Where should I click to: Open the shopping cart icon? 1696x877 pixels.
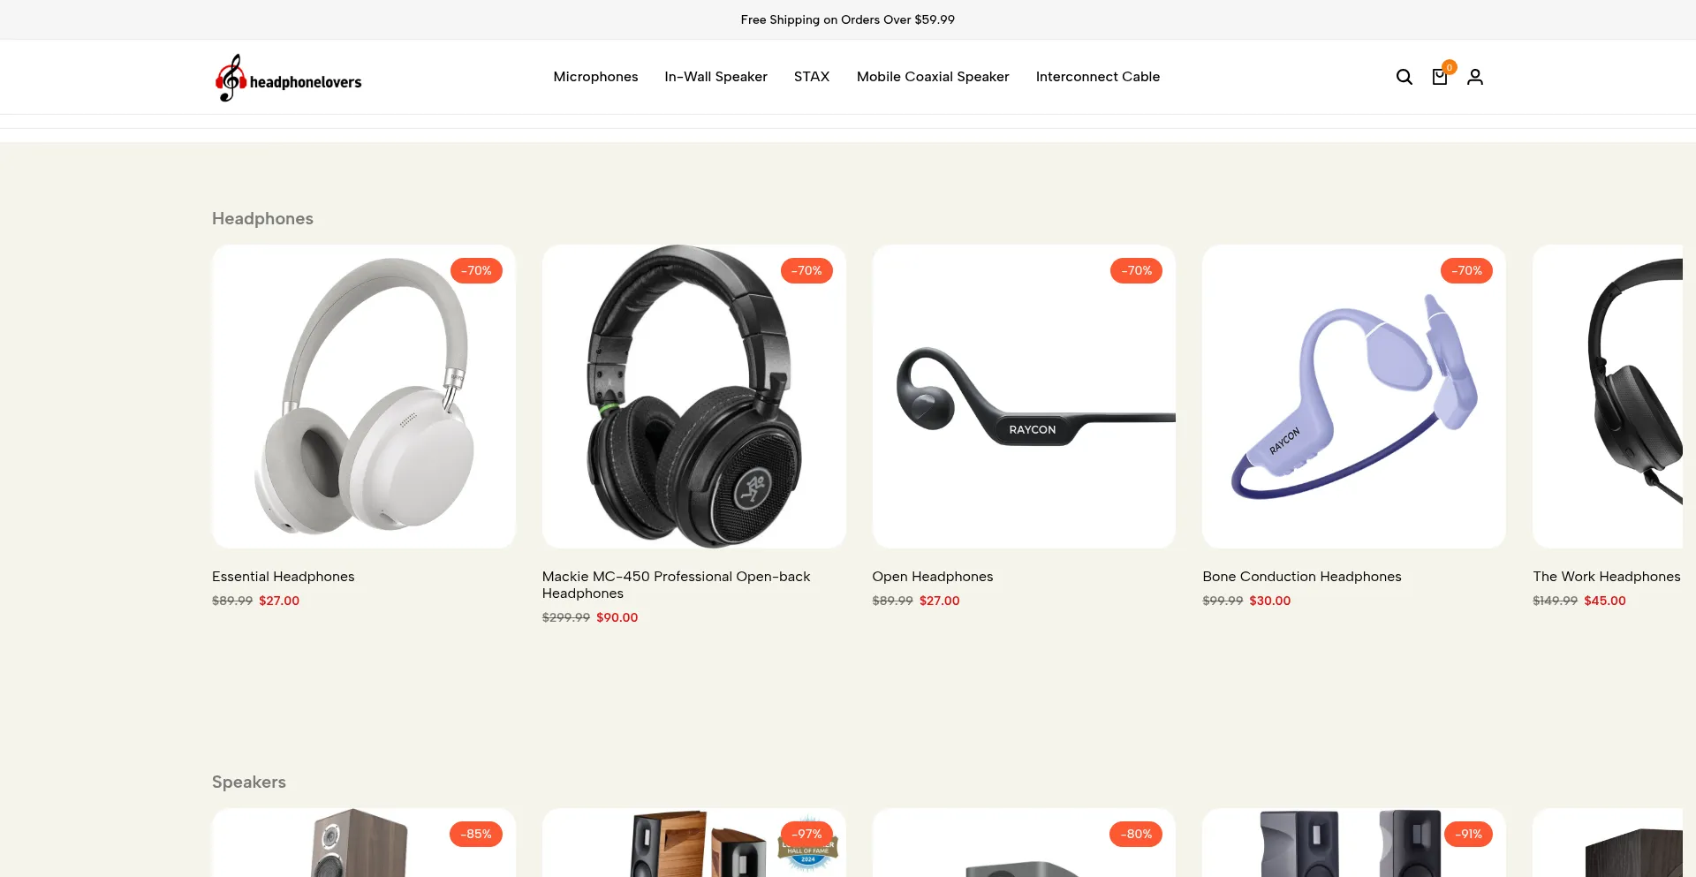tap(1440, 77)
